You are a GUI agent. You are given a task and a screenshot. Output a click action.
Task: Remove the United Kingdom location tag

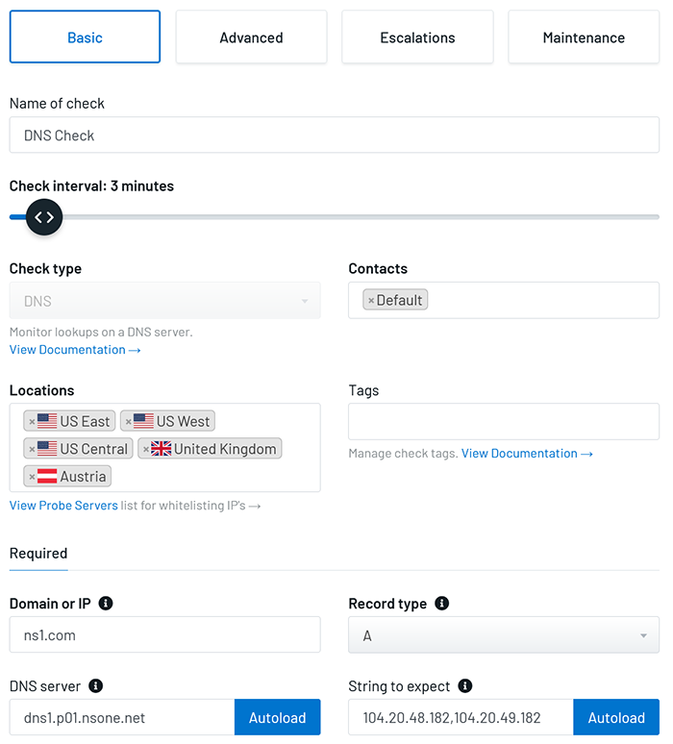(x=146, y=449)
